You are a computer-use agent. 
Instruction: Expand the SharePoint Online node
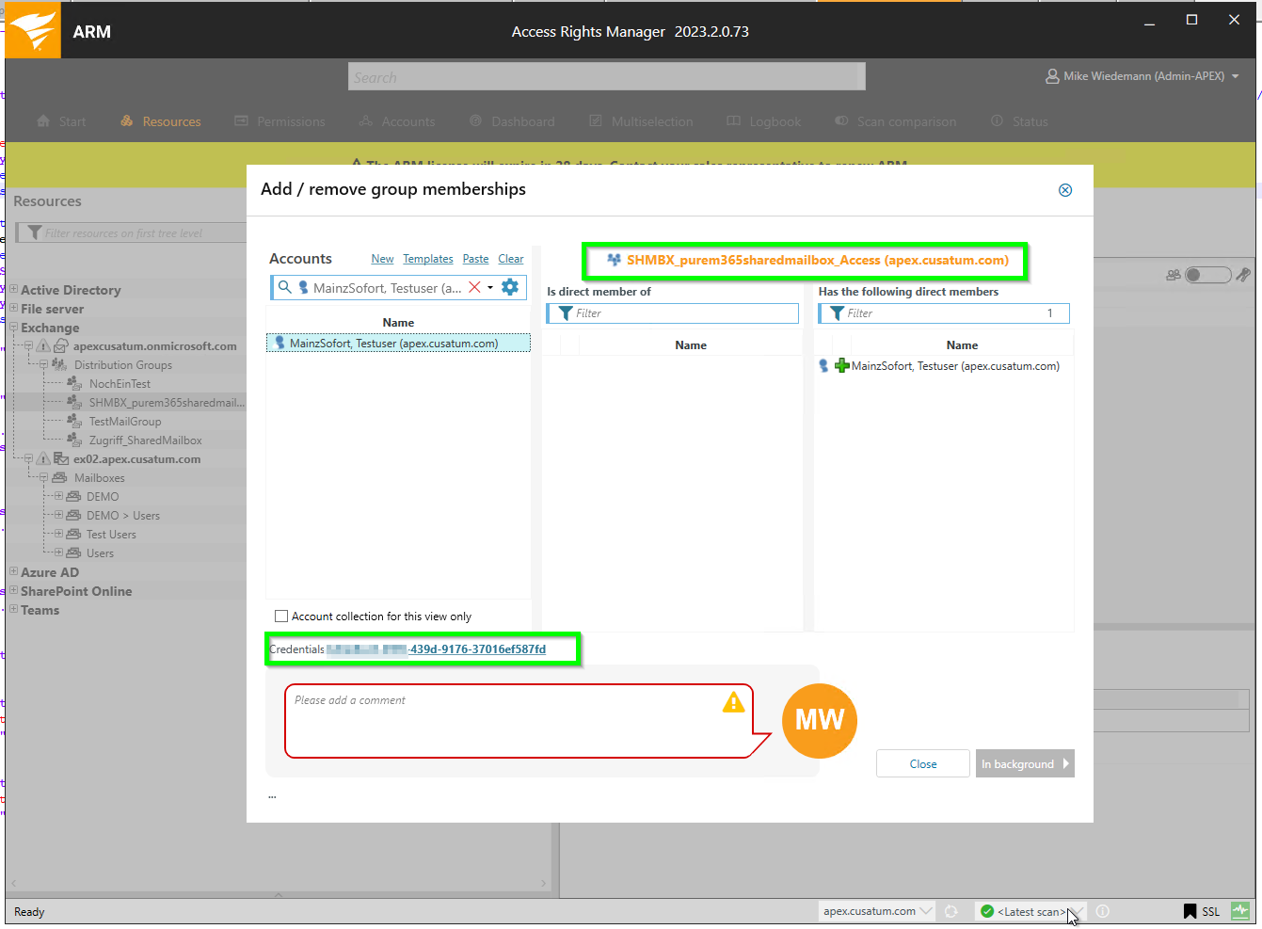(13, 590)
